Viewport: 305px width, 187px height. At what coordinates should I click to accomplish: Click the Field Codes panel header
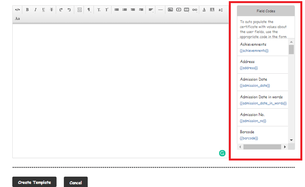[x=266, y=11]
